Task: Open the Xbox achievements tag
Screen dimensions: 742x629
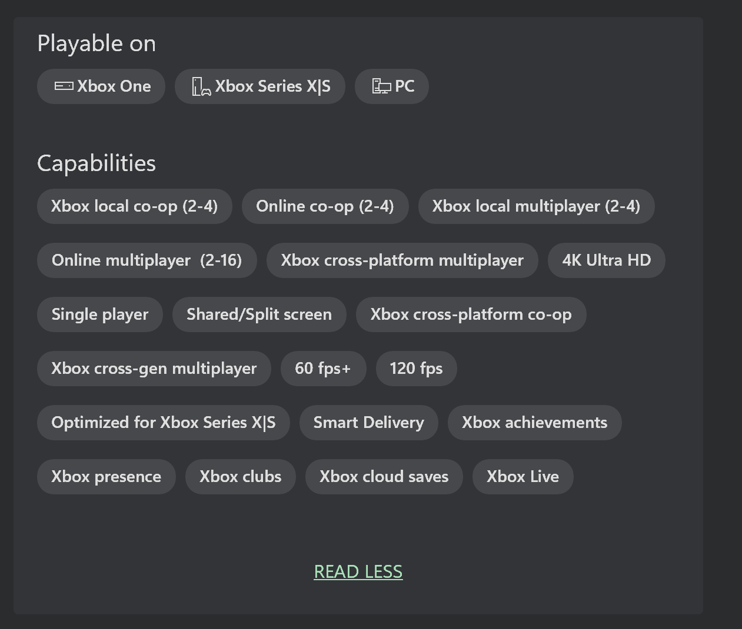Action: coord(534,423)
